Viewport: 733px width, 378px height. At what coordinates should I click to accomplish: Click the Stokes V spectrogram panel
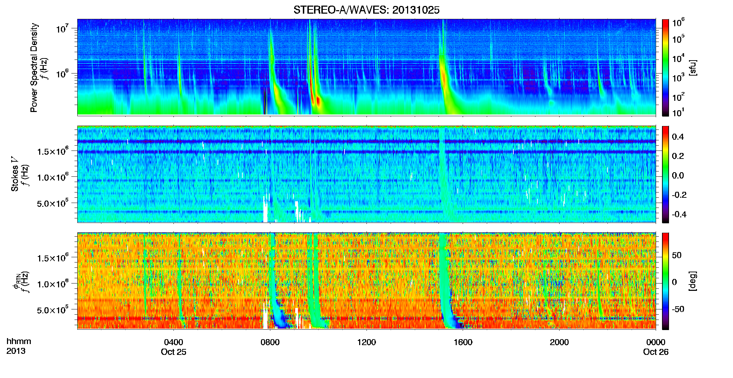click(x=366, y=174)
